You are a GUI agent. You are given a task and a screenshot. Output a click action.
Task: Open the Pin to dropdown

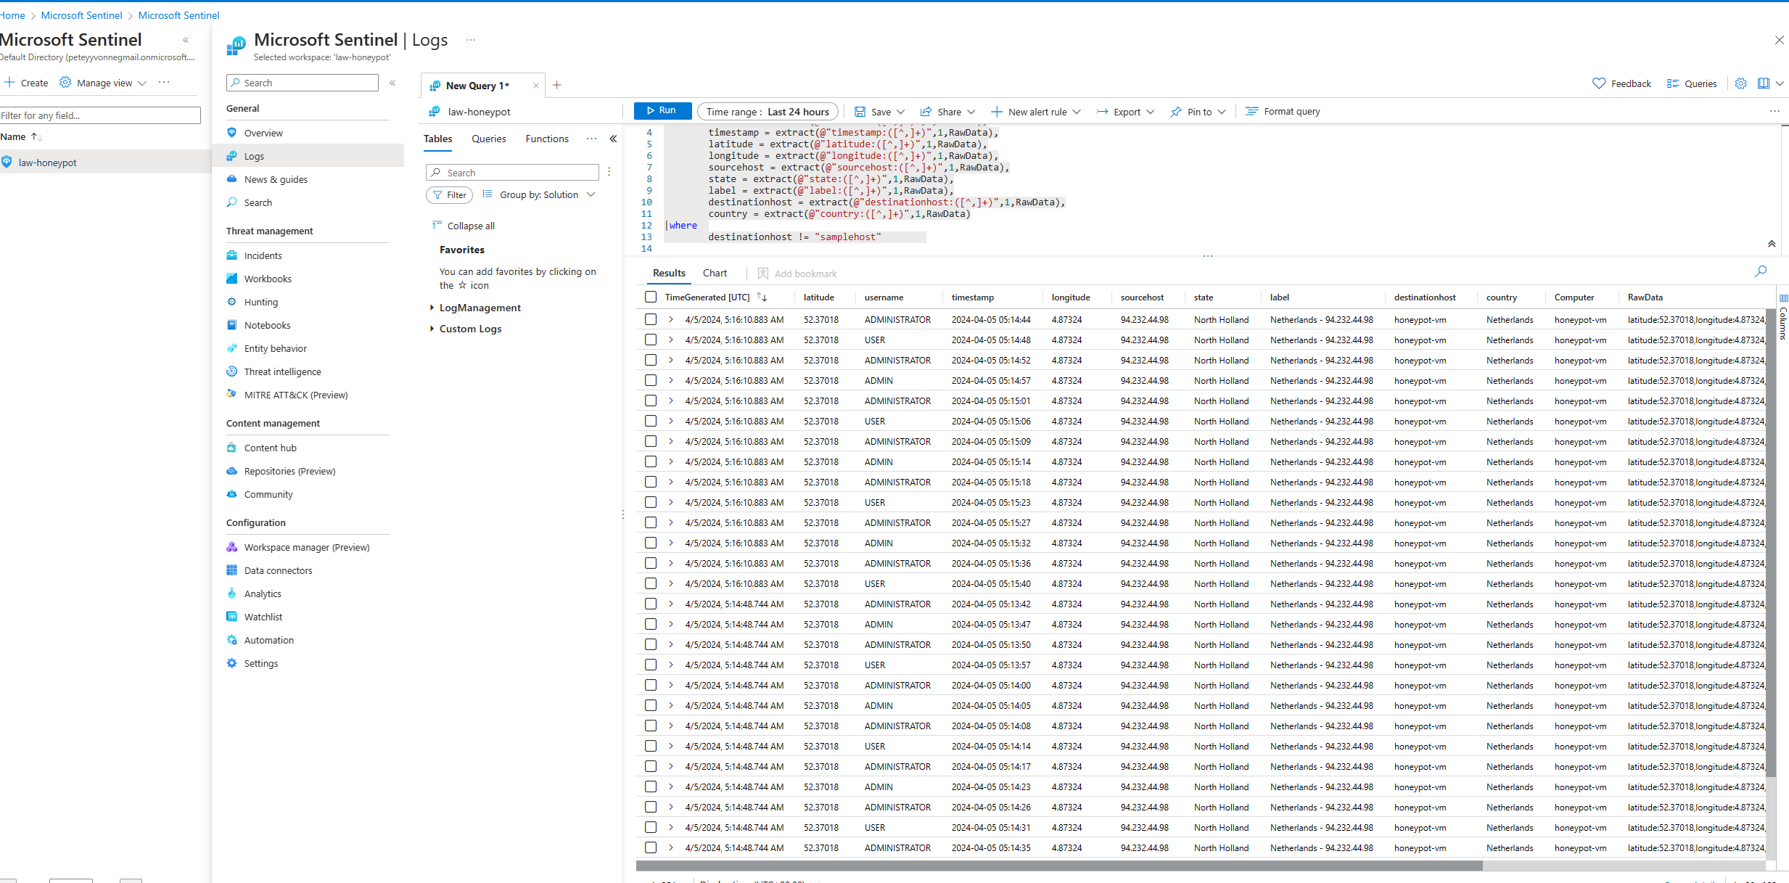[x=1198, y=112]
